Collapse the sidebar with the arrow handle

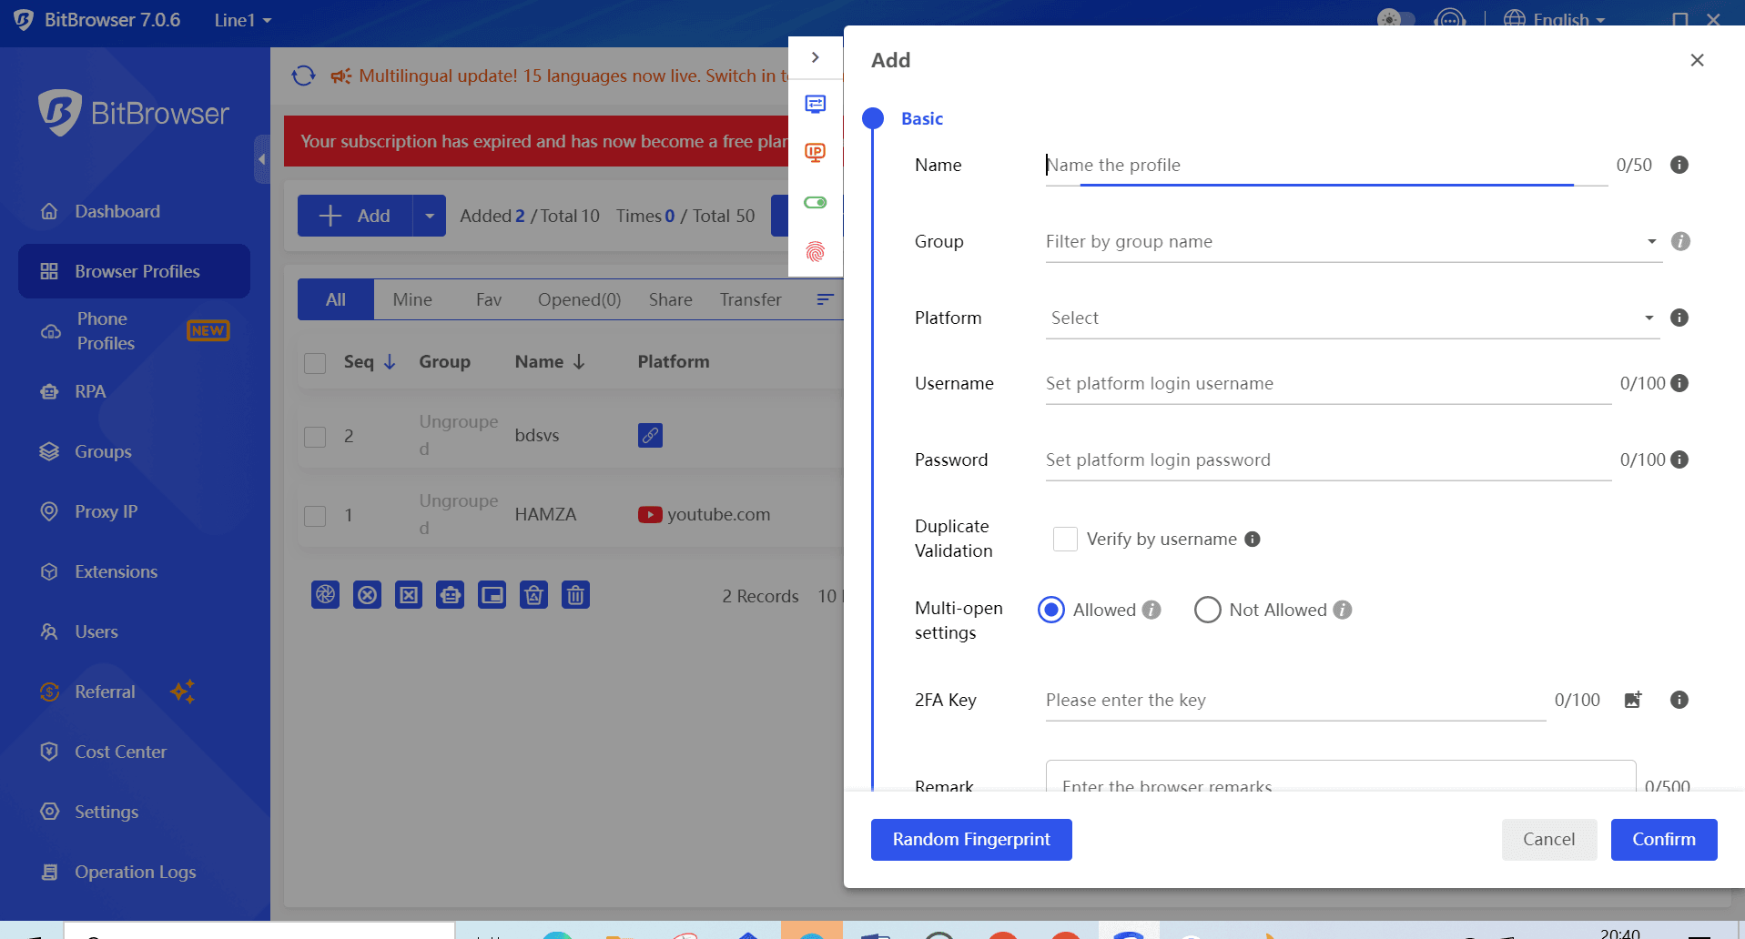tap(262, 159)
